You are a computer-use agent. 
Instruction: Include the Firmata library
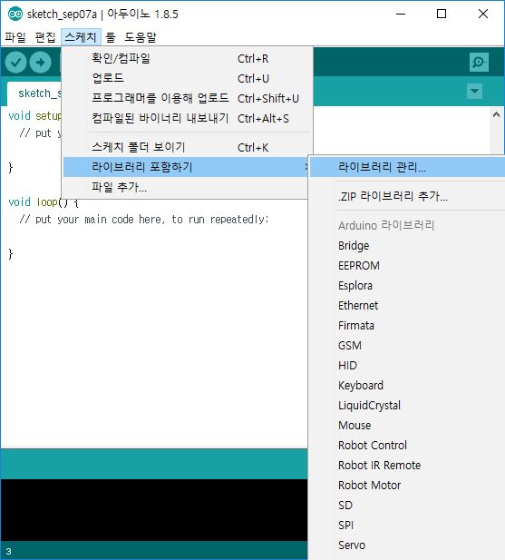pyautogui.click(x=407, y=326)
